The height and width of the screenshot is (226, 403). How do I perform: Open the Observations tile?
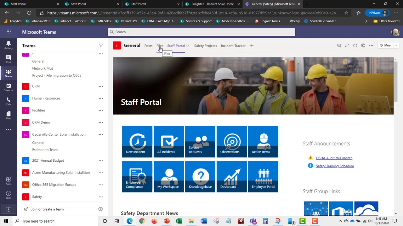click(231, 142)
